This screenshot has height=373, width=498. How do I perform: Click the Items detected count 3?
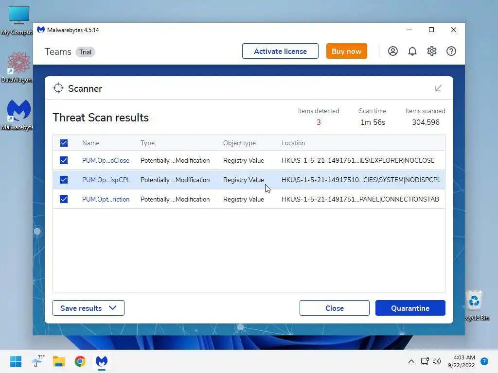coord(319,122)
